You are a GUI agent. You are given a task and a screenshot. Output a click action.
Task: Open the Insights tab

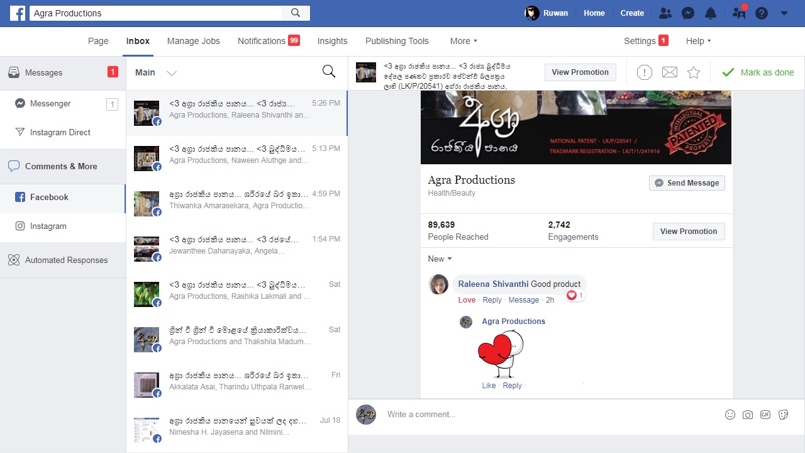click(333, 41)
